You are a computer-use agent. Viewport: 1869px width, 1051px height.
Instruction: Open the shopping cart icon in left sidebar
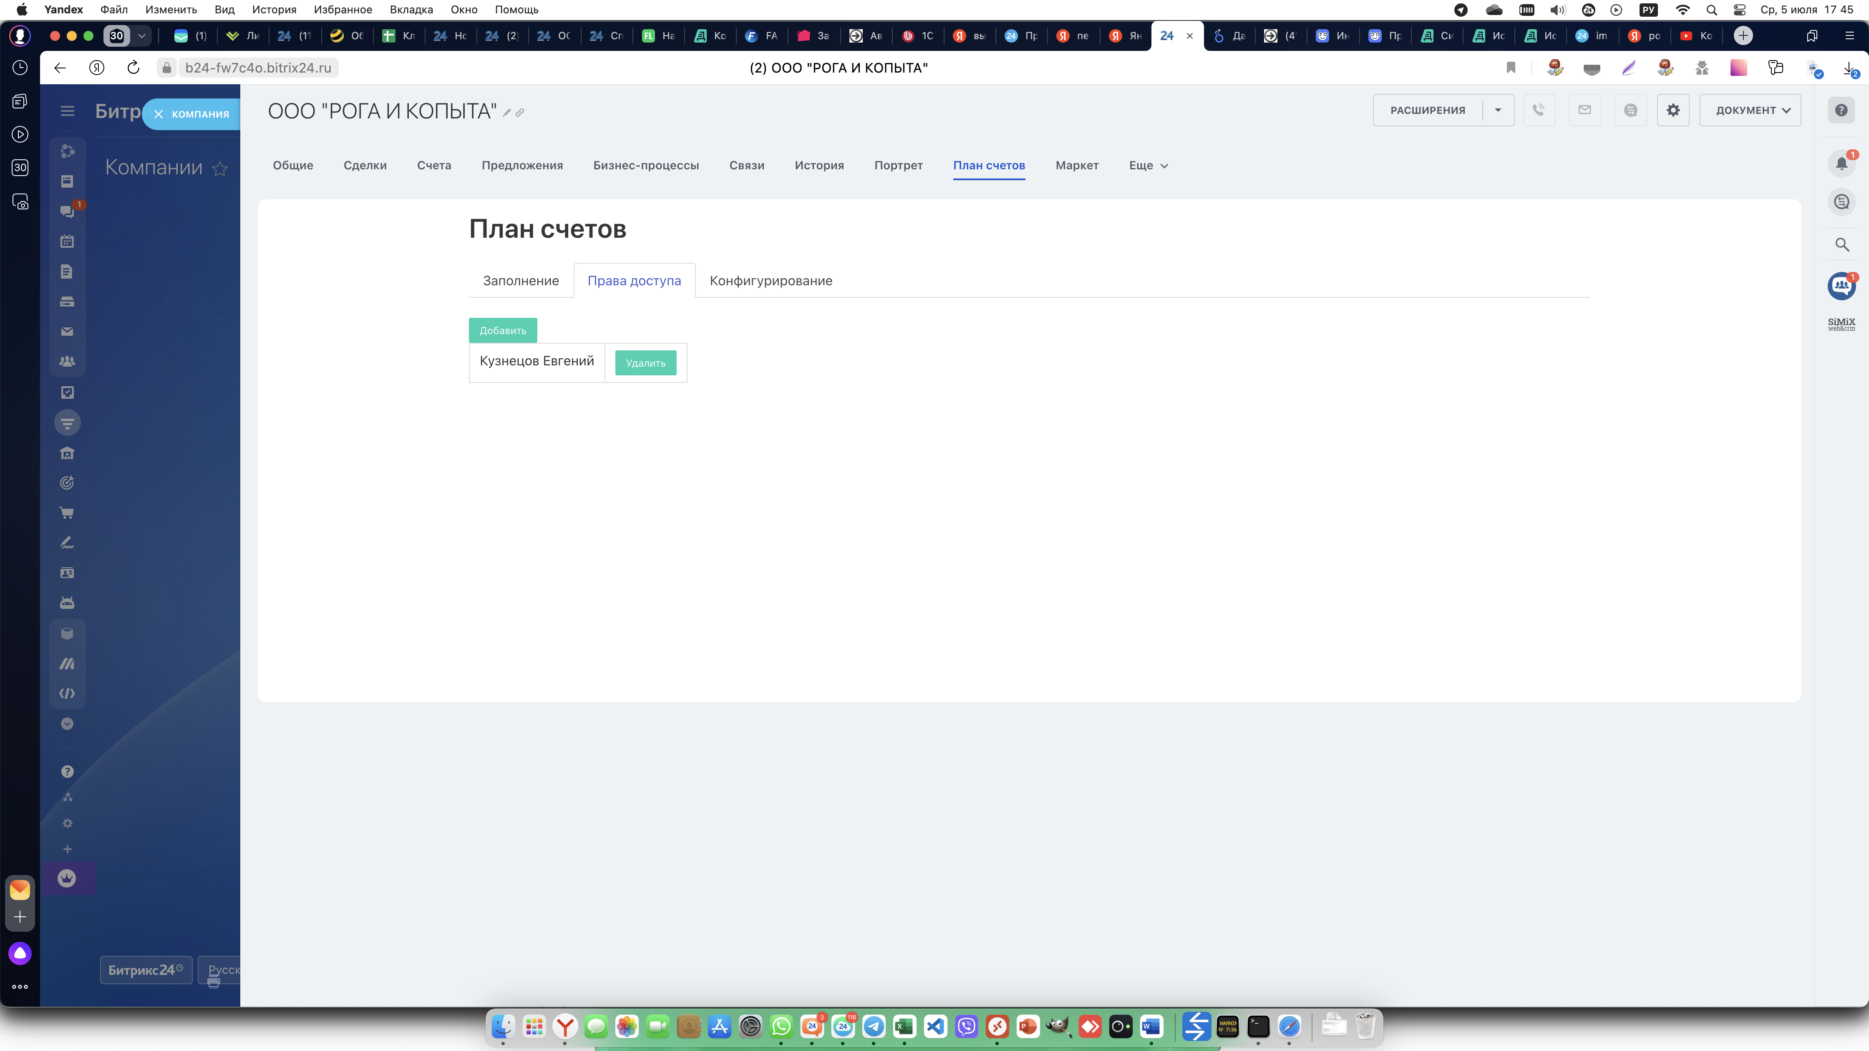click(x=67, y=513)
